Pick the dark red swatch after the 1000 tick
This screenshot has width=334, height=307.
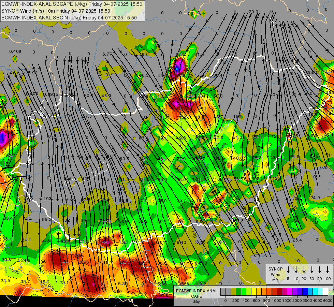click(x=279, y=292)
